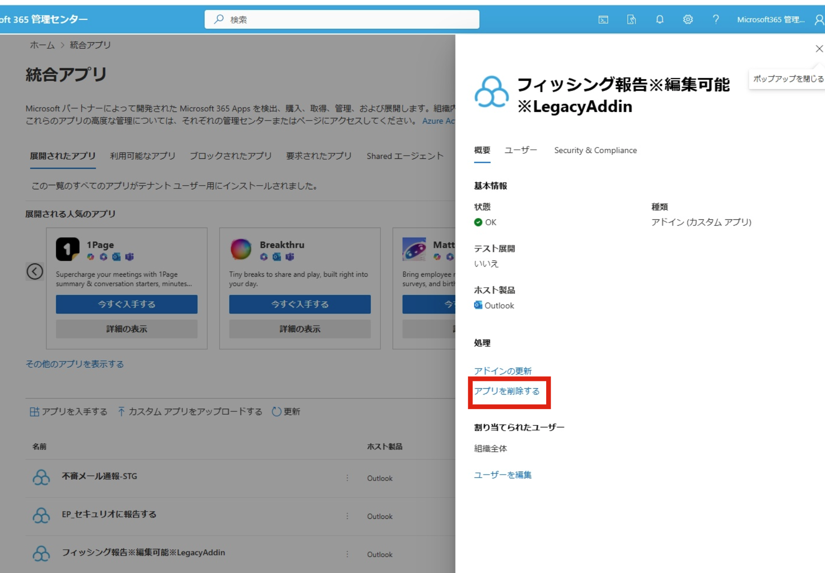Click 名前 column header
Viewport: 825px width, 573px height.
coord(39,446)
